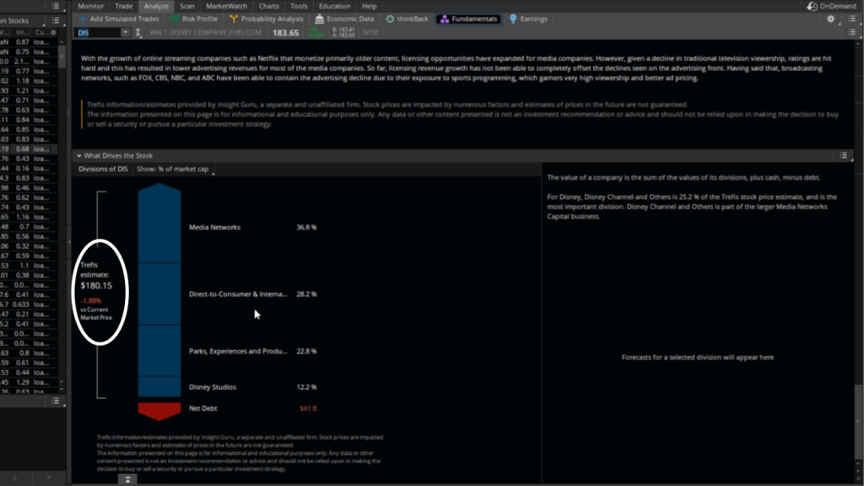Open the Help tab
Viewport: 864px width, 486px height.
pyautogui.click(x=370, y=6)
